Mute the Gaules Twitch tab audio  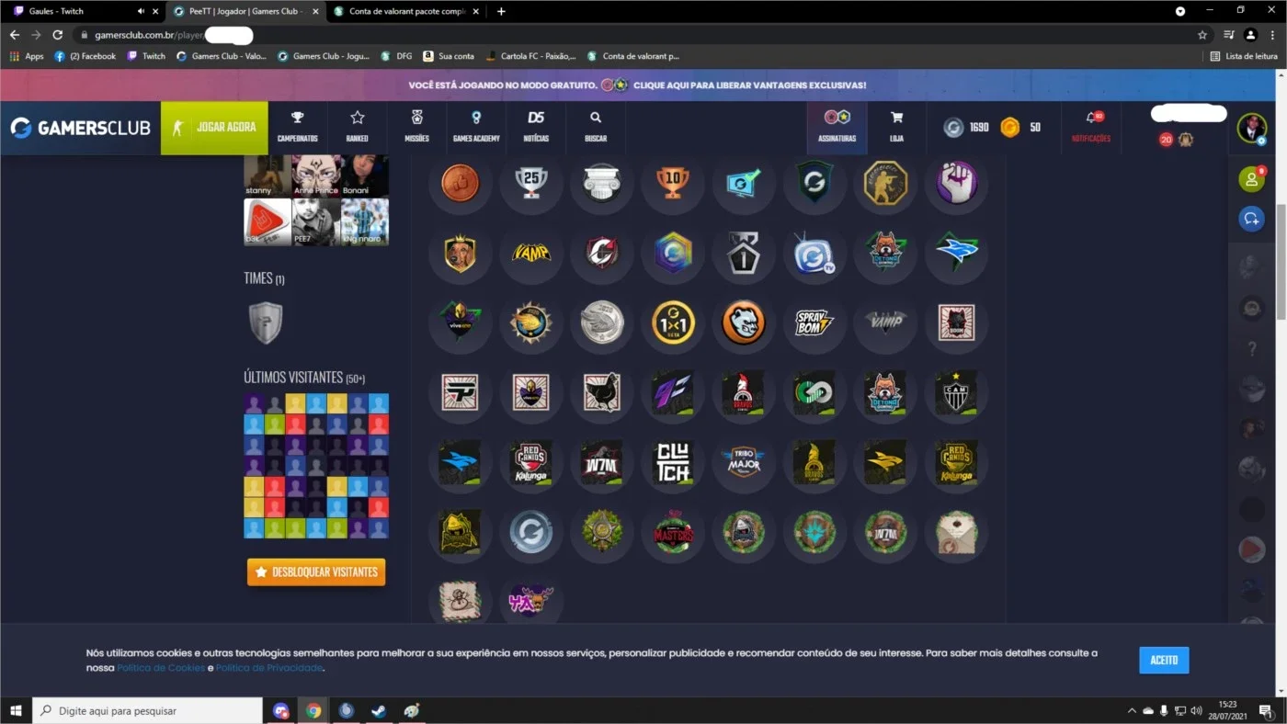[141, 11]
